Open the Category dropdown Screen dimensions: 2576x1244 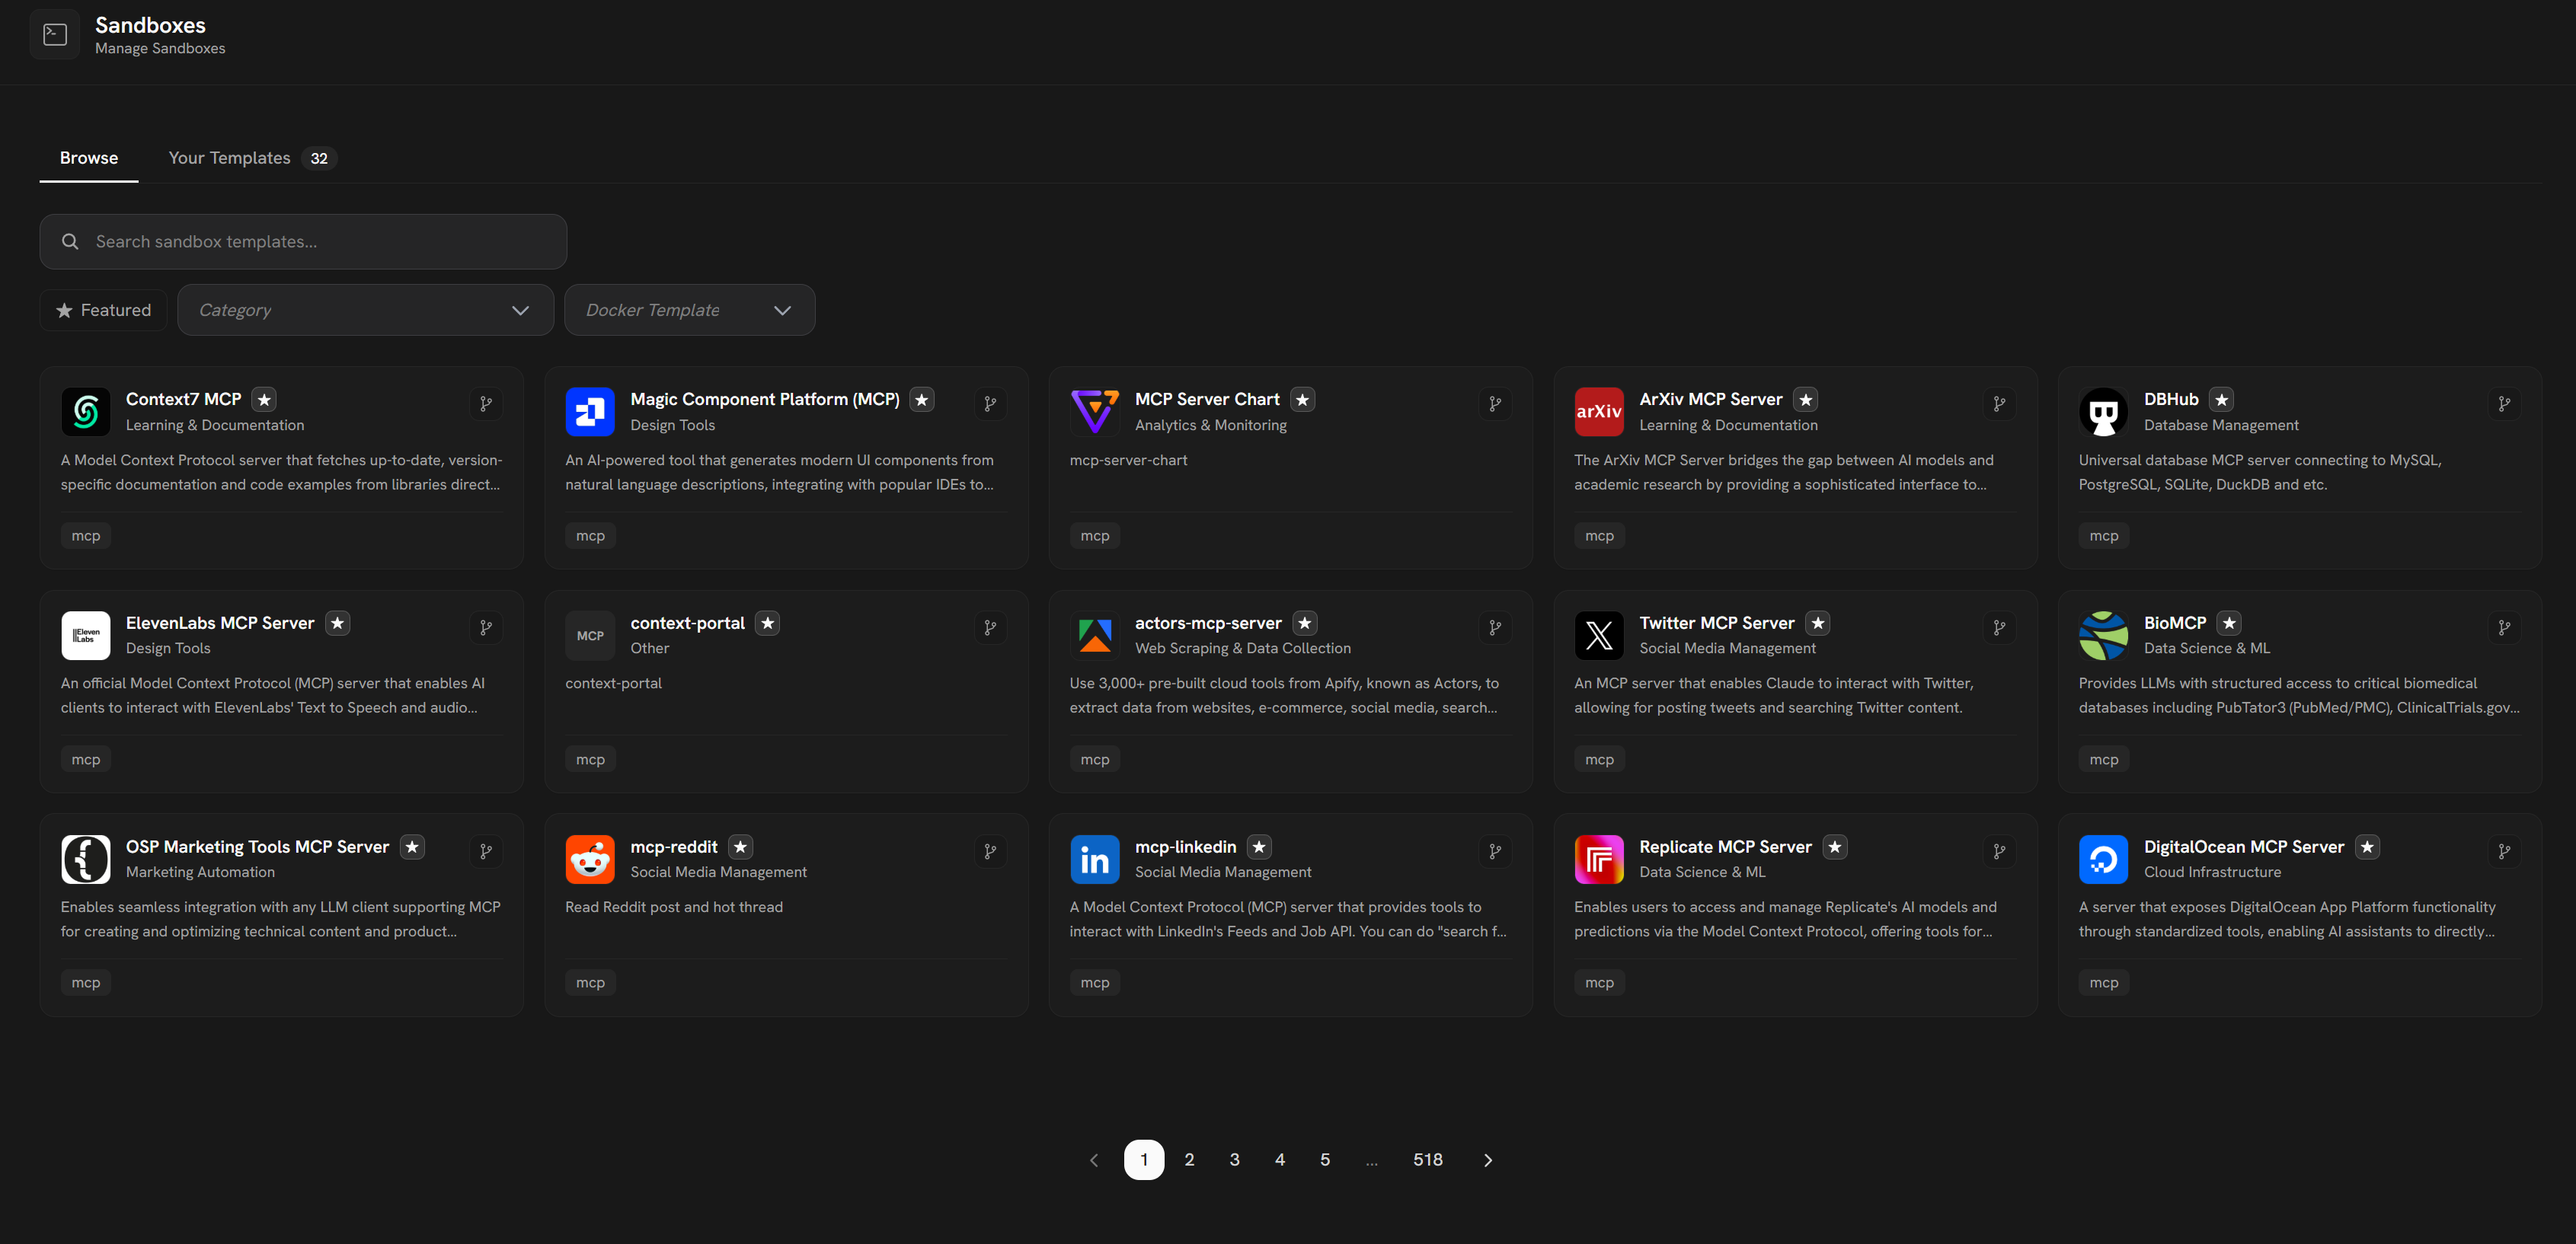[x=365, y=310]
